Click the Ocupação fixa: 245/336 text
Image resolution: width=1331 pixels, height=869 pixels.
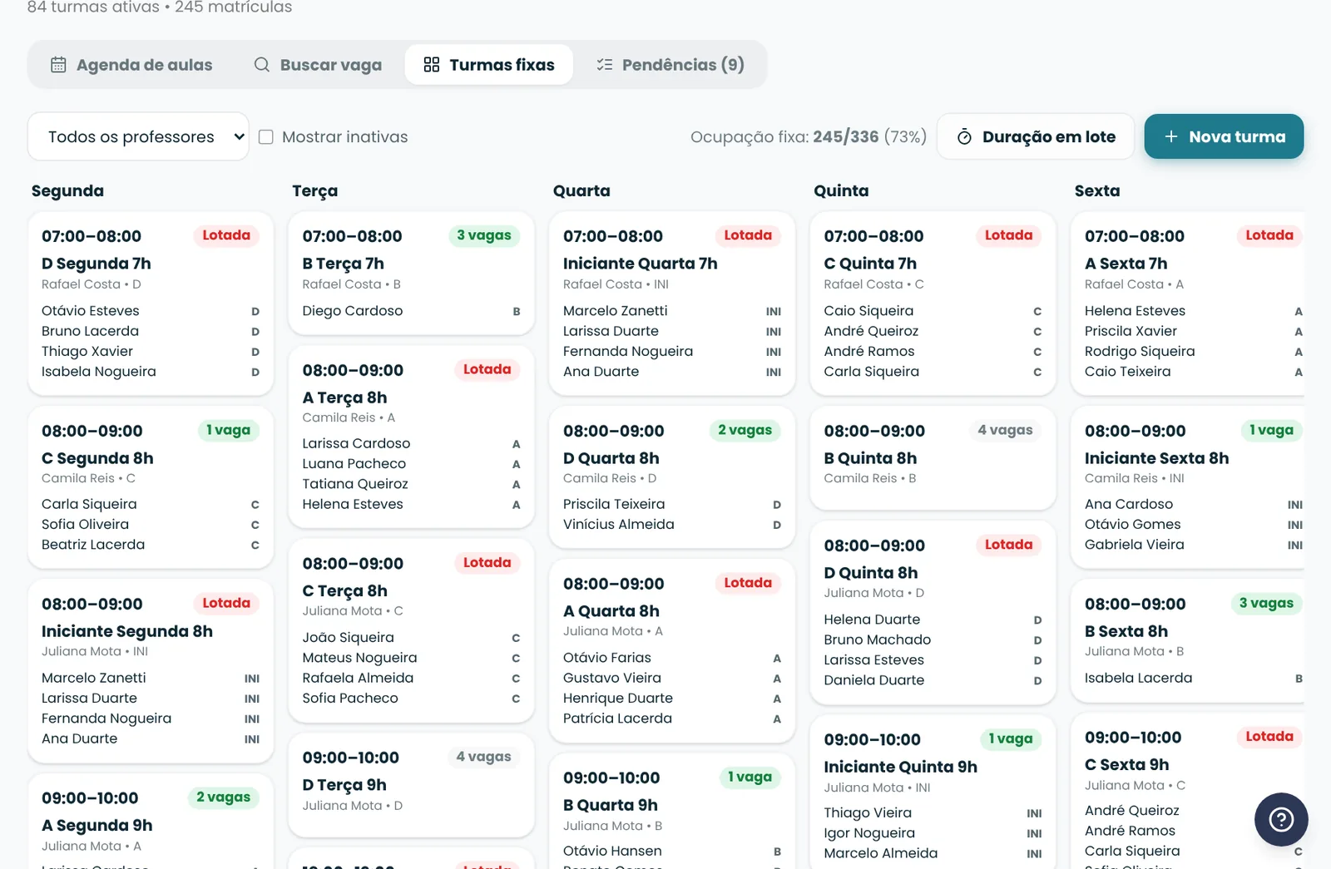pyautogui.click(x=784, y=136)
